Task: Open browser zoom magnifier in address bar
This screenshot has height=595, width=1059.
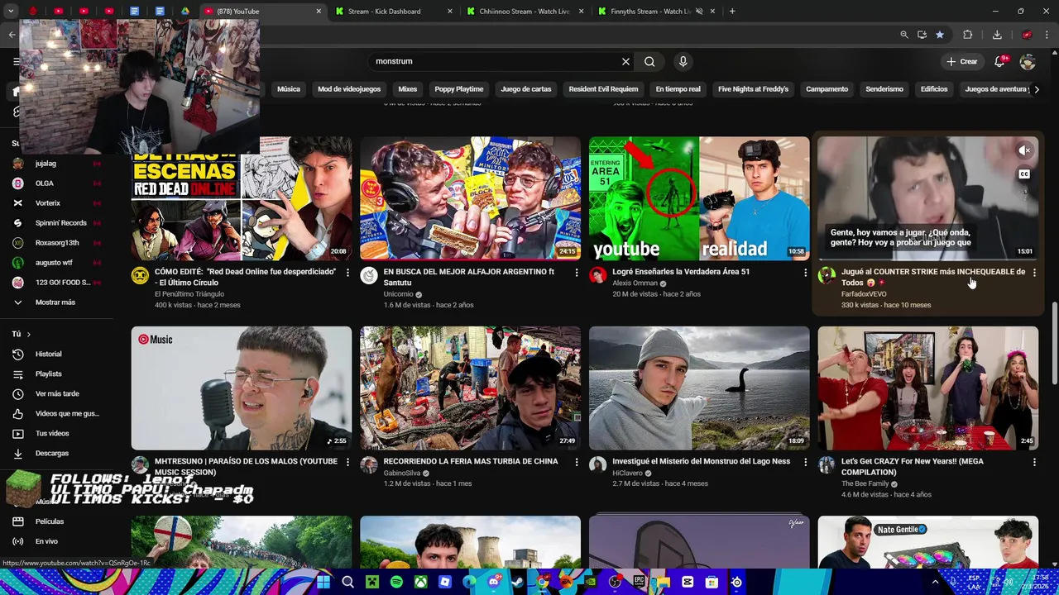Action: point(903,35)
